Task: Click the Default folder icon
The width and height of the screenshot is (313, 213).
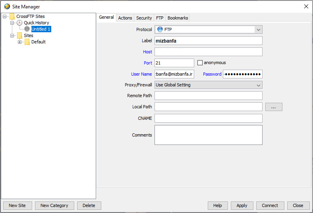Action: coord(27,42)
